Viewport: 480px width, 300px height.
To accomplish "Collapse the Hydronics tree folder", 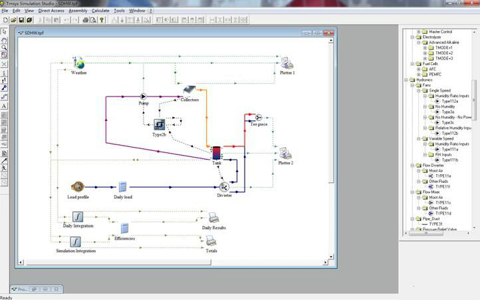I will click(407, 80).
